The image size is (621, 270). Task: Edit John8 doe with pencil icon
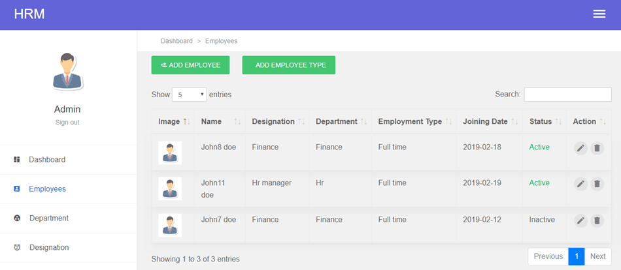point(580,148)
